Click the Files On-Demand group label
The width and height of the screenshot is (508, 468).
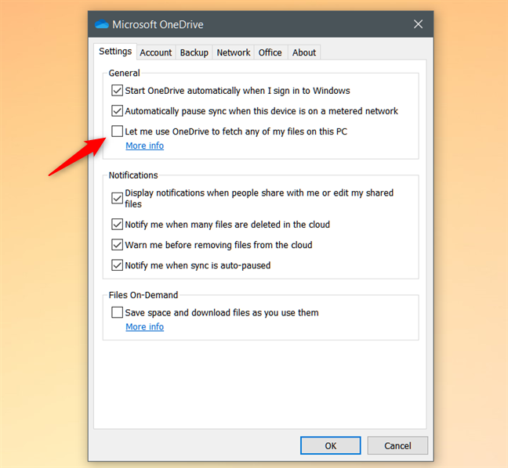pyautogui.click(x=143, y=295)
